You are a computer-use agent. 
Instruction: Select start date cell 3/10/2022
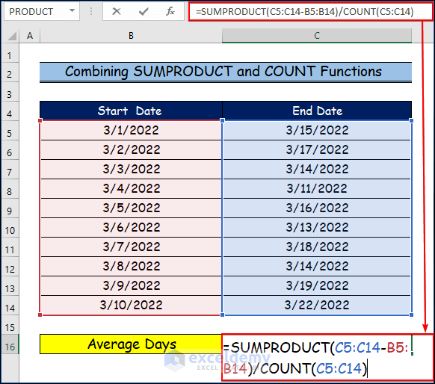131,305
